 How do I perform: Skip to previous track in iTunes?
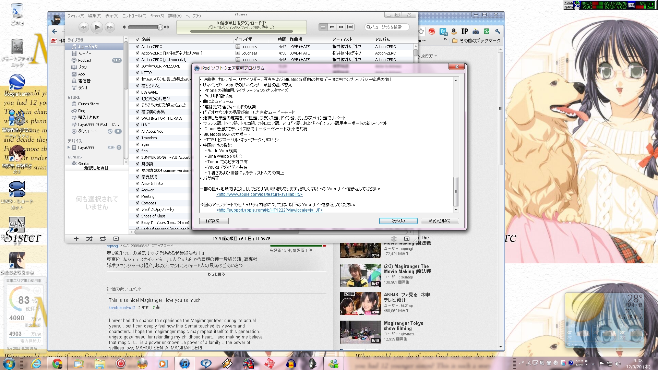pyautogui.click(x=83, y=27)
